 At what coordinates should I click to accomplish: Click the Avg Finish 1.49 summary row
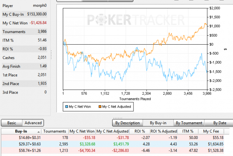tap(25, 66)
